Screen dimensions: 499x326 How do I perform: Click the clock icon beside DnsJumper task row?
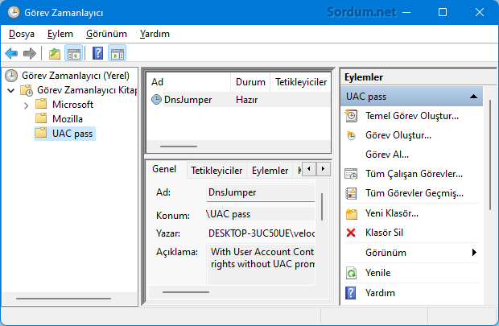[x=156, y=100]
